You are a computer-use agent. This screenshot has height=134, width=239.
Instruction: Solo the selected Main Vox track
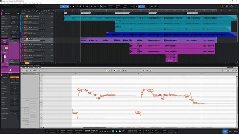(27, 39)
